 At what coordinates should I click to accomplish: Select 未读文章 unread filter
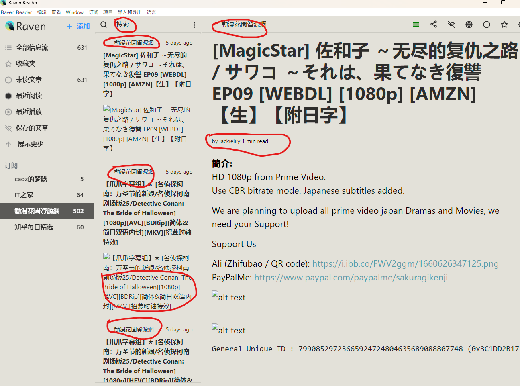point(29,80)
